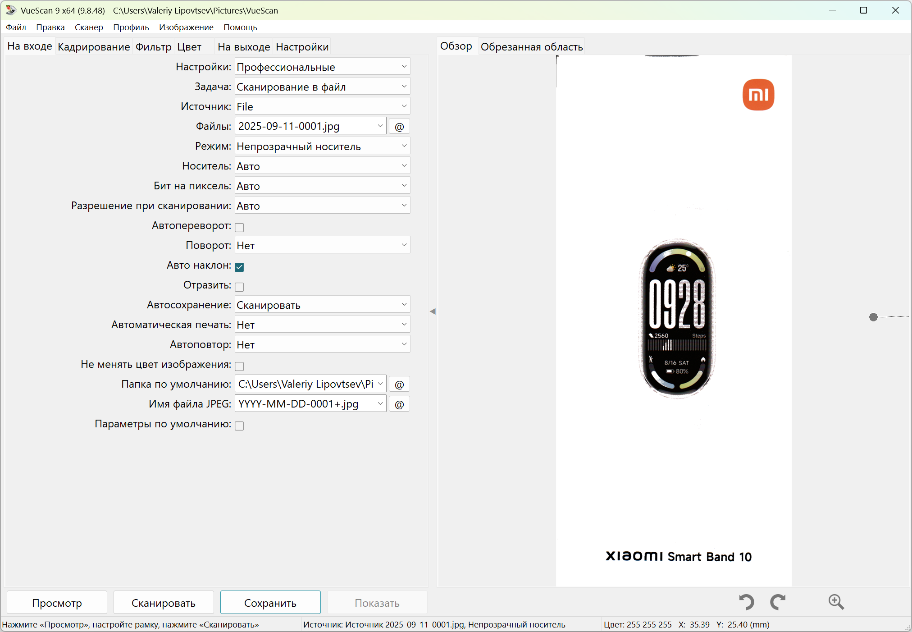This screenshot has height=632, width=912.
Task: Toggle the Отразить checkbox
Action: [239, 287]
